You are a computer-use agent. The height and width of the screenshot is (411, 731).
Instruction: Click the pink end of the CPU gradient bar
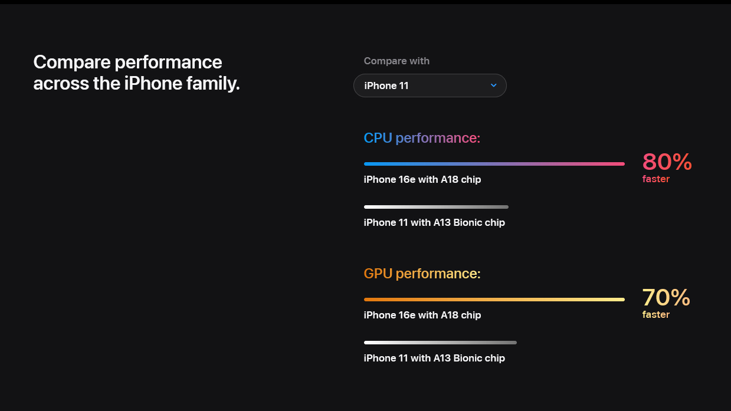619,164
